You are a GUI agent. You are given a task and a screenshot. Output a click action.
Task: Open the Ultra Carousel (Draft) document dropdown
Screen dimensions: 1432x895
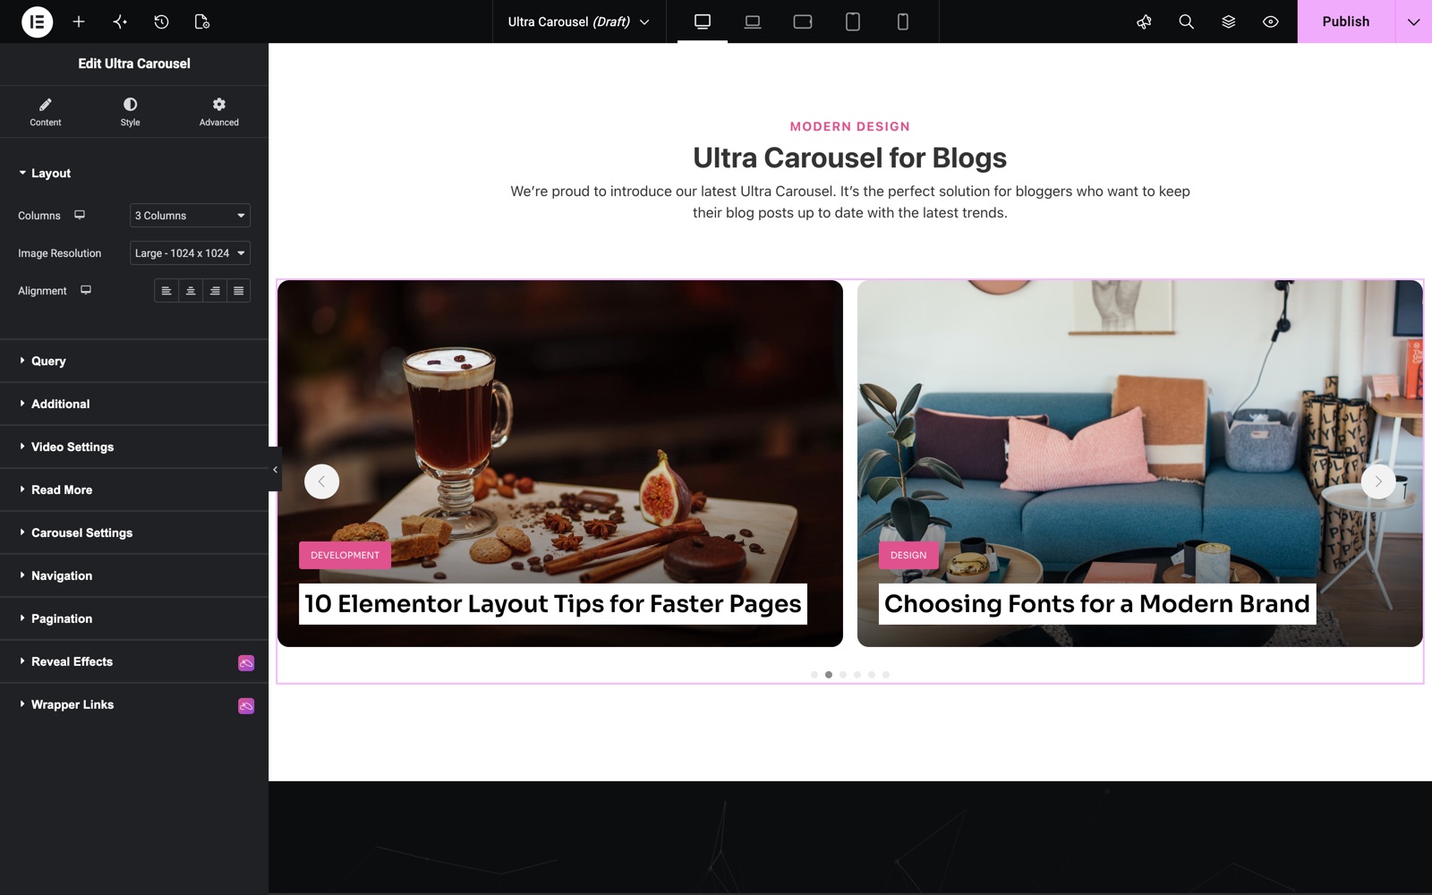579,21
